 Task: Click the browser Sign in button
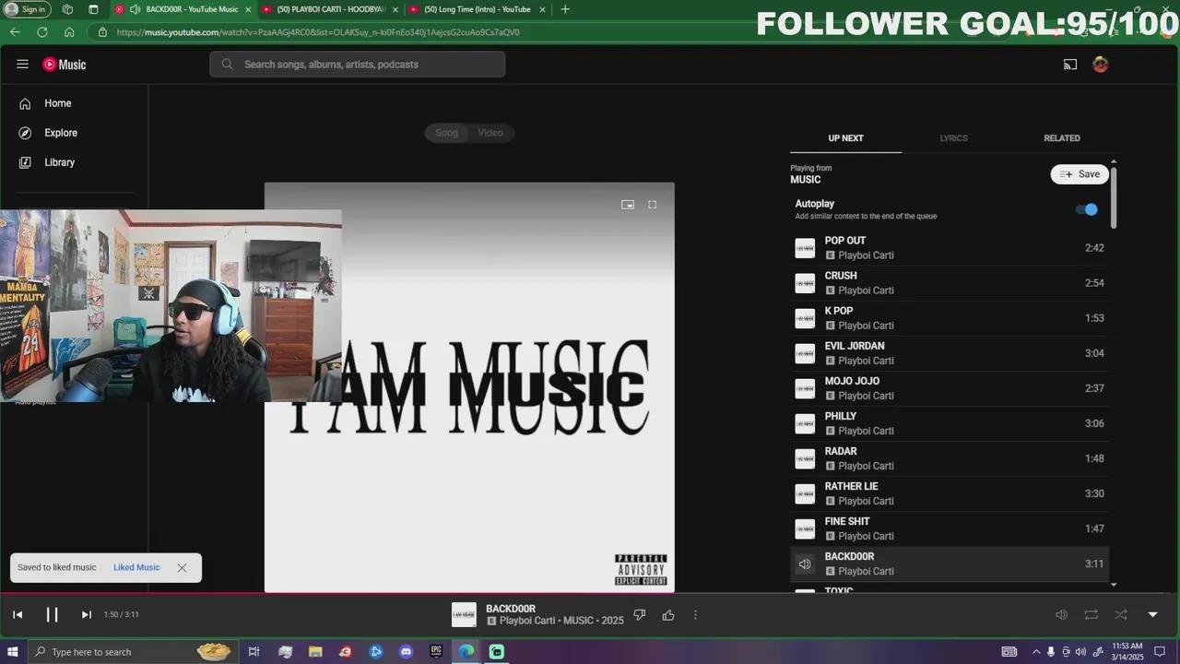tap(27, 9)
